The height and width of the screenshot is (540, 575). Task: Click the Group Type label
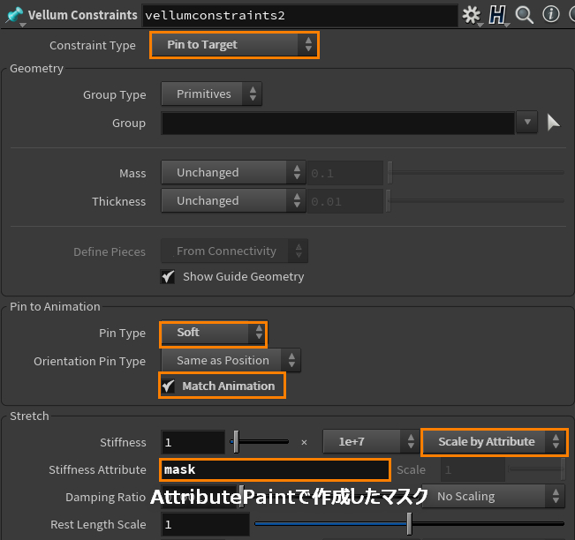point(115,95)
